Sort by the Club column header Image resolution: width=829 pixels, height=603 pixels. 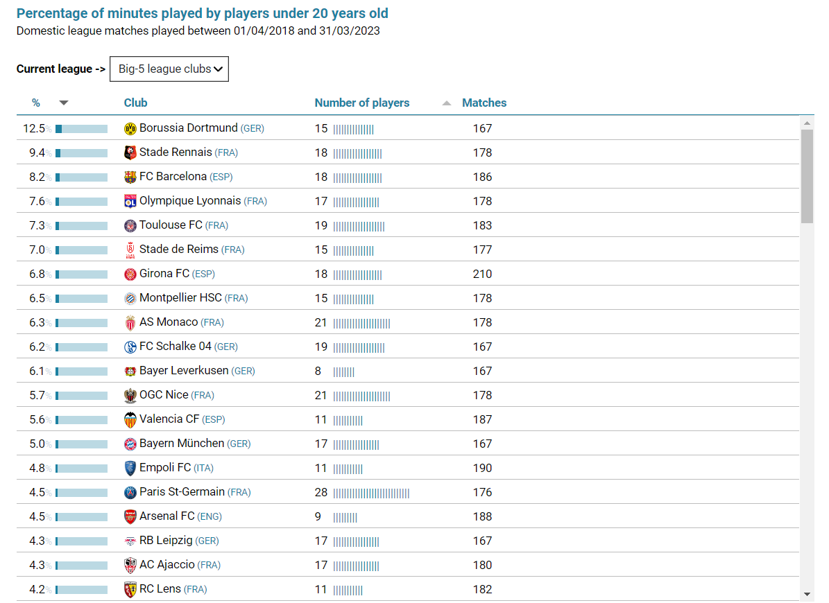click(135, 103)
